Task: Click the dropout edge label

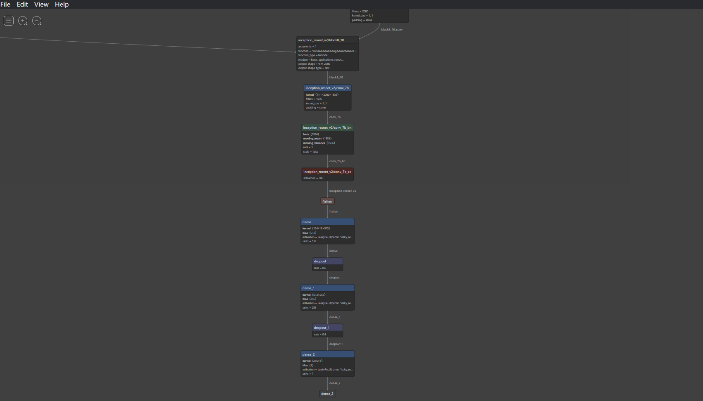Action: [335, 278]
